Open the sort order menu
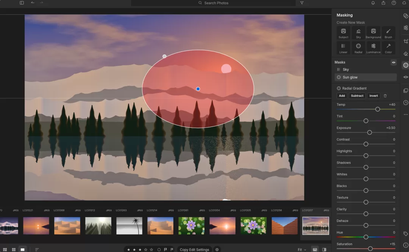The height and width of the screenshot is (252, 409). 37,250
